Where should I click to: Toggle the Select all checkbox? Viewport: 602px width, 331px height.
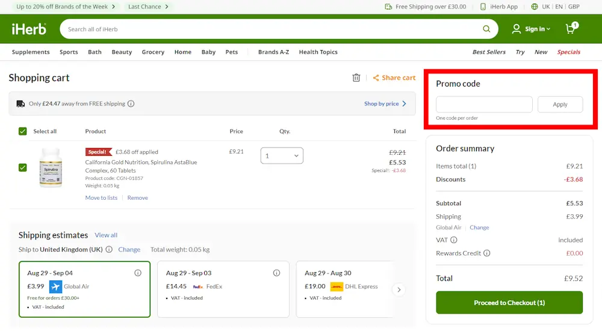pos(23,131)
